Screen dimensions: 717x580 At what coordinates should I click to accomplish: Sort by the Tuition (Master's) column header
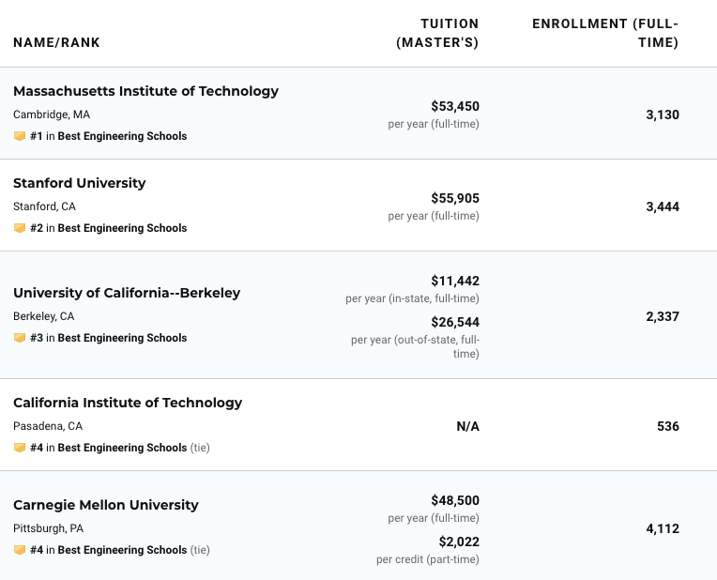click(x=437, y=33)
